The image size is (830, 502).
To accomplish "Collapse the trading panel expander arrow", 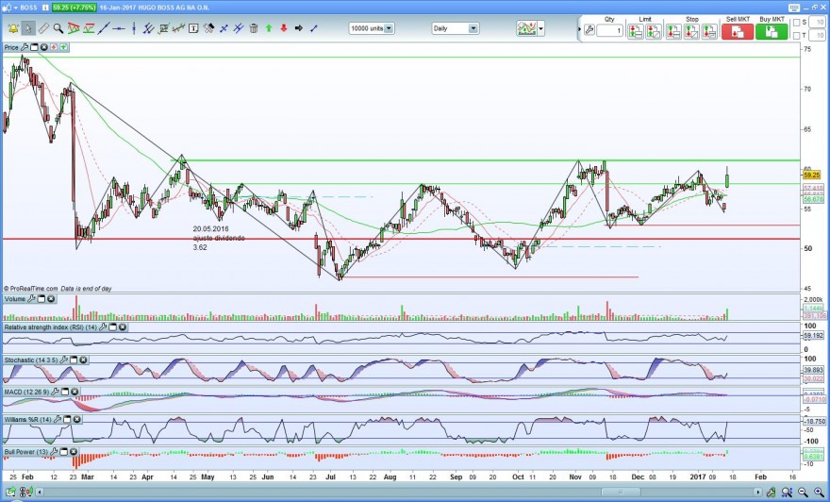I will pyautogui.click(x=579, y=29).
